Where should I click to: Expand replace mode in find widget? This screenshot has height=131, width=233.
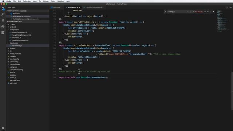pyautogui.click(x=165, y=12)
